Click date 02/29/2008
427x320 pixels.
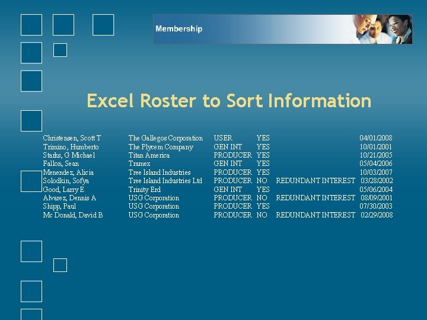[377, 215]
